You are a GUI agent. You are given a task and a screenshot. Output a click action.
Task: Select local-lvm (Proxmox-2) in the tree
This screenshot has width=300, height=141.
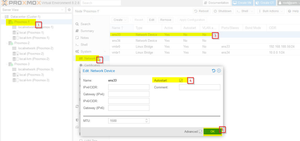34,59
